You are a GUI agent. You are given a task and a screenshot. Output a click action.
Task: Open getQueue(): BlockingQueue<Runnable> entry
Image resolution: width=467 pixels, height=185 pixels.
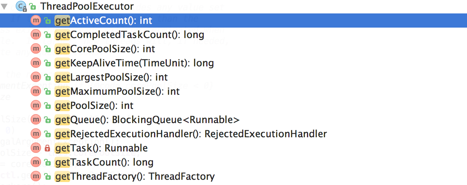click(x=147, y=120)
